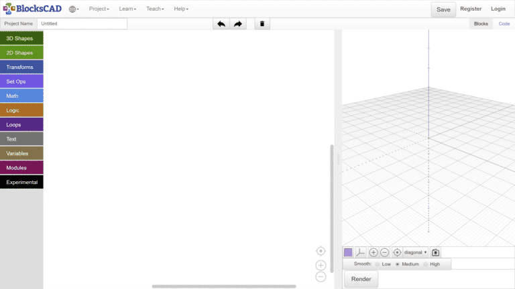
Task: Click the trash can delete icon
Action: coord(262,24)
